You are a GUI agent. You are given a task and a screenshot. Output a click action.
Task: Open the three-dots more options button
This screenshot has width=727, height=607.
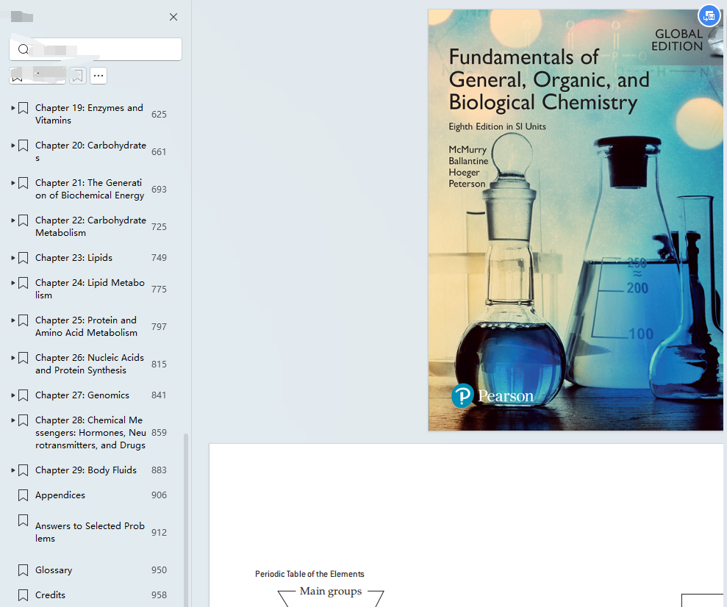tap(99, 76)
